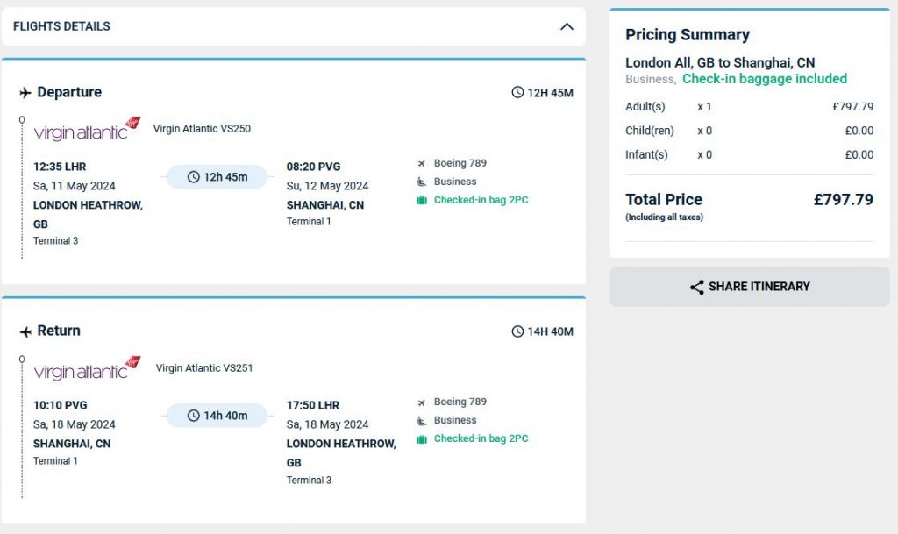Click the Including all taxes note
The width and height of the screenshot is (898, 534).
(665, 217)
